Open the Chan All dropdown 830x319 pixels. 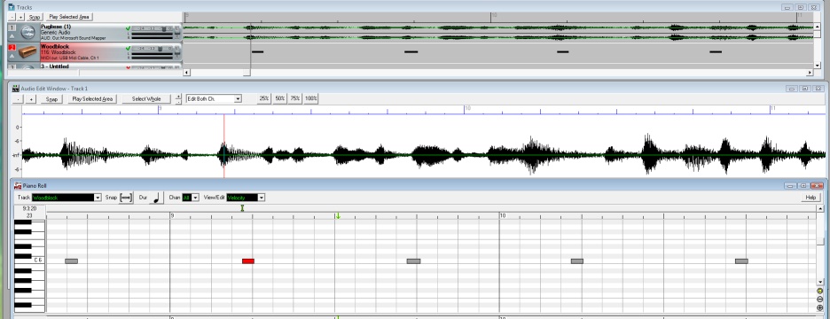190,198
